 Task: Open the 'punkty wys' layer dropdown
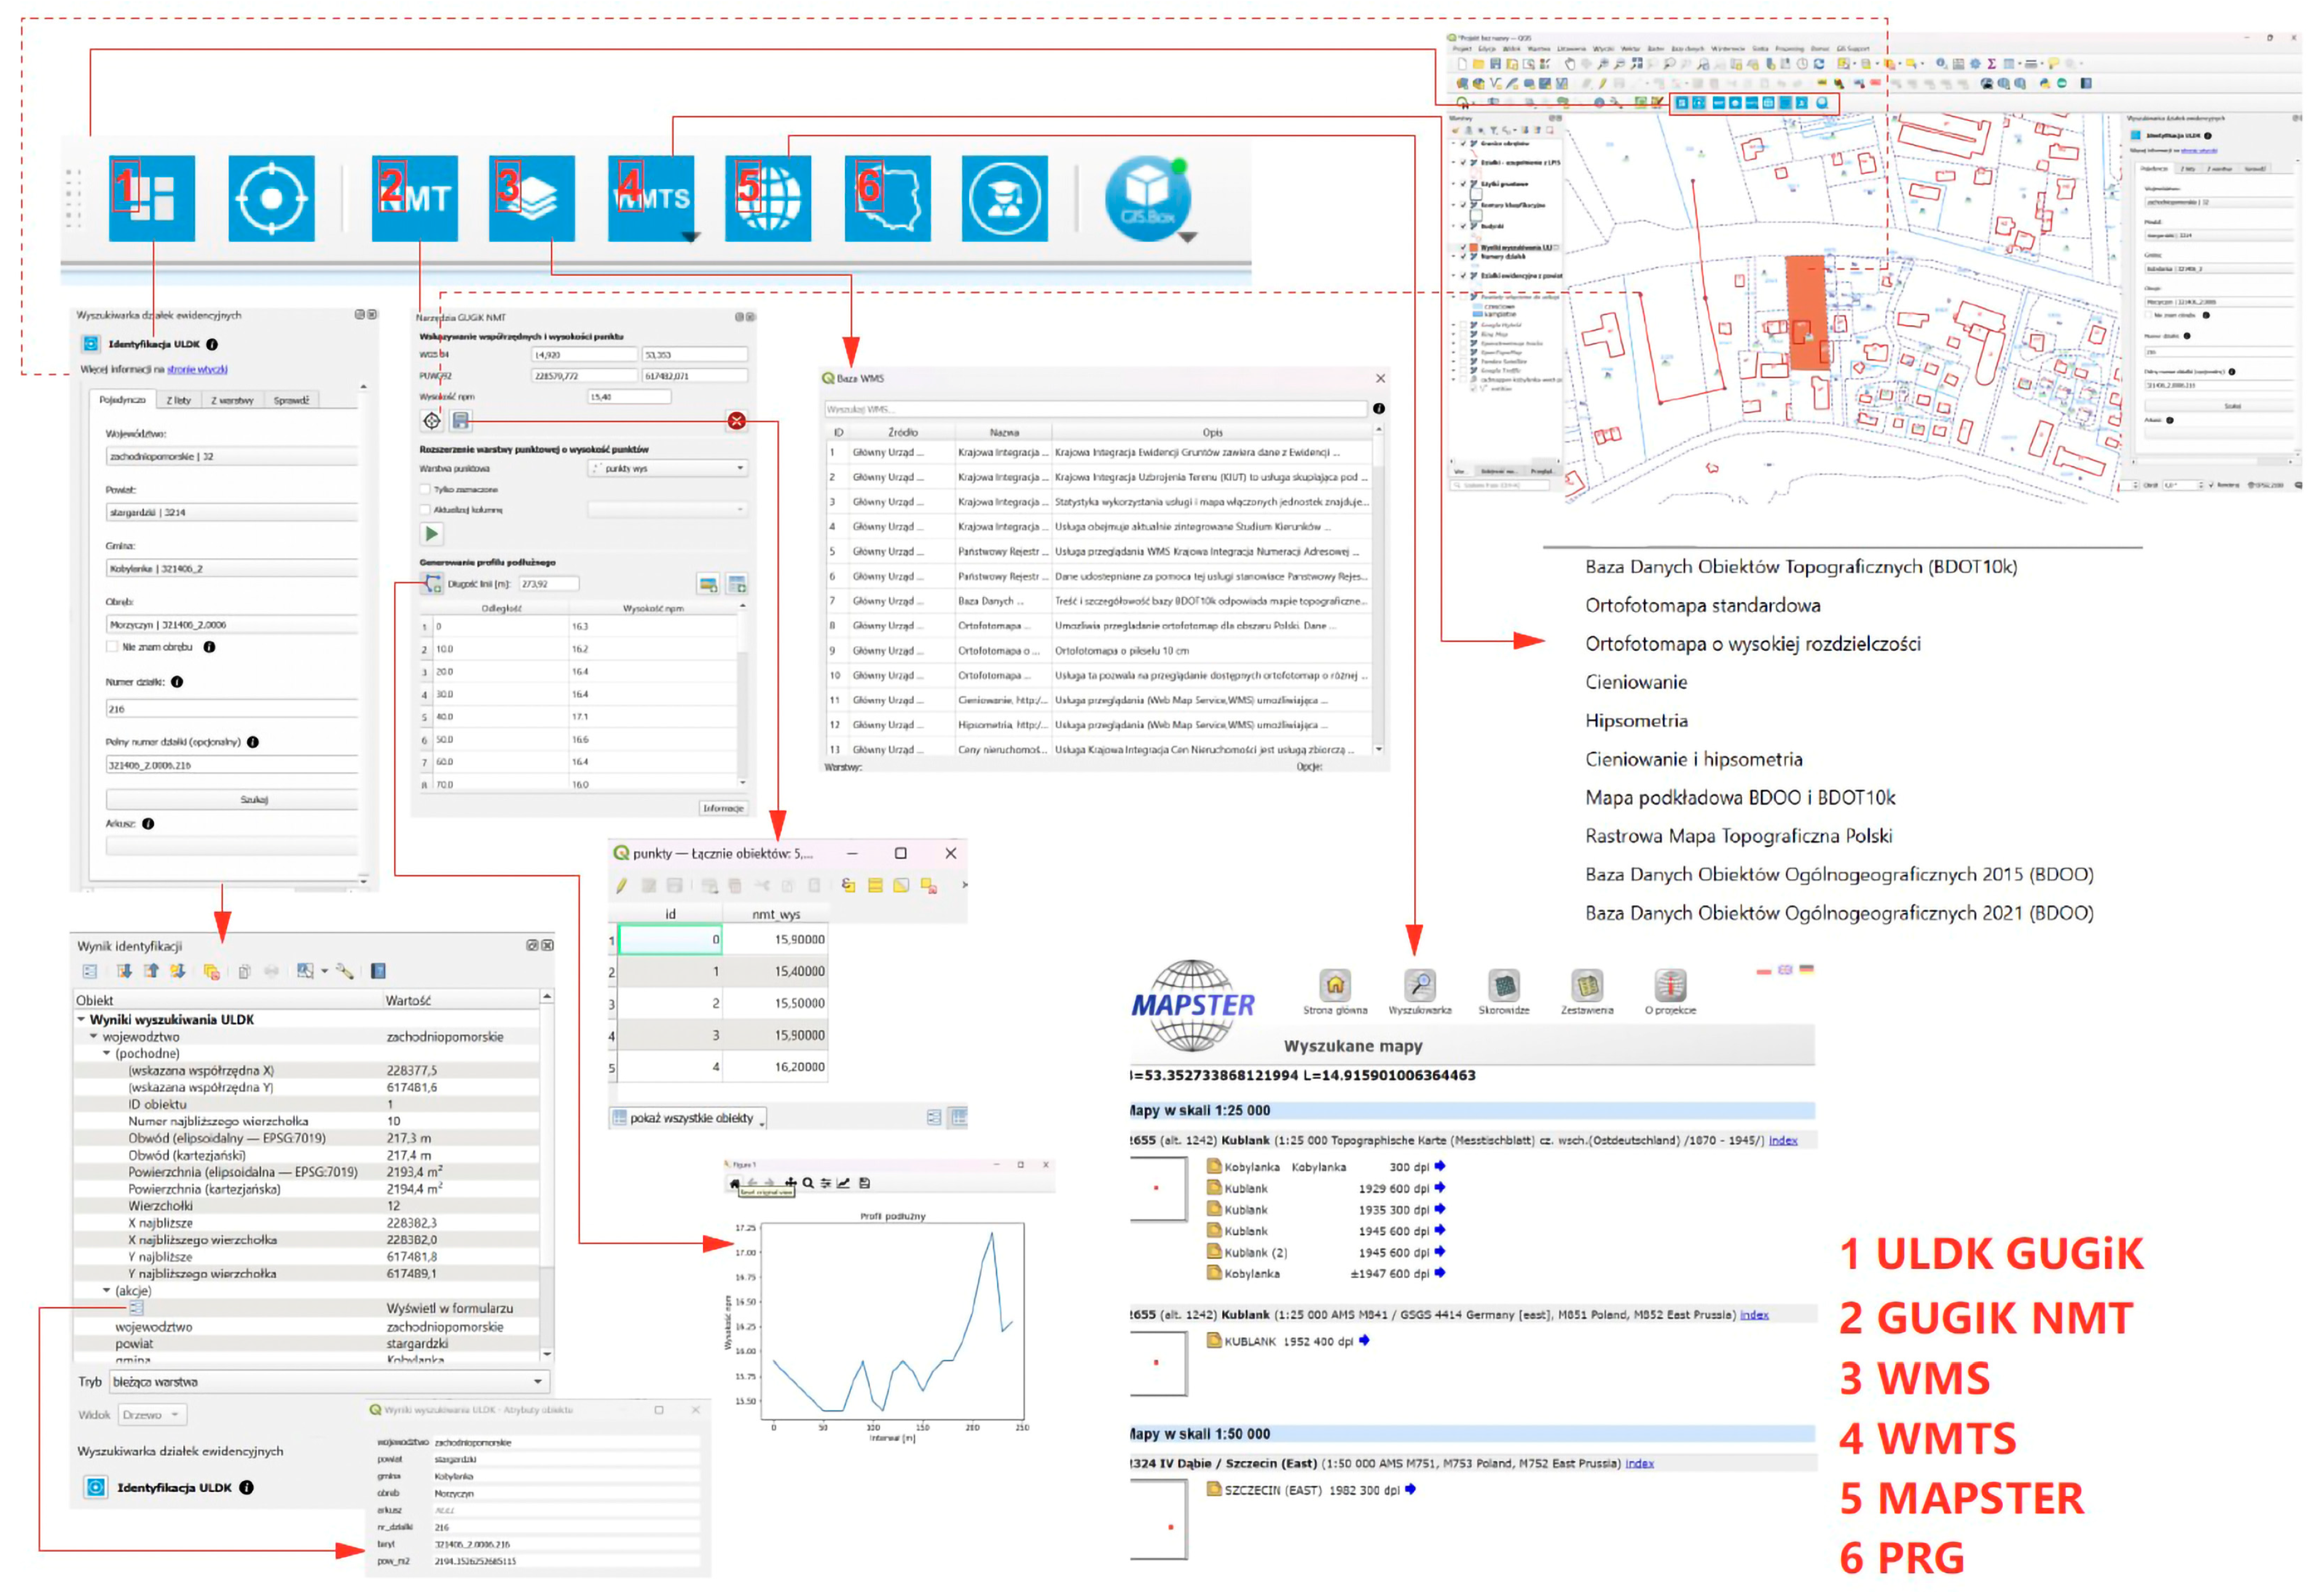[x=667, y=468]
